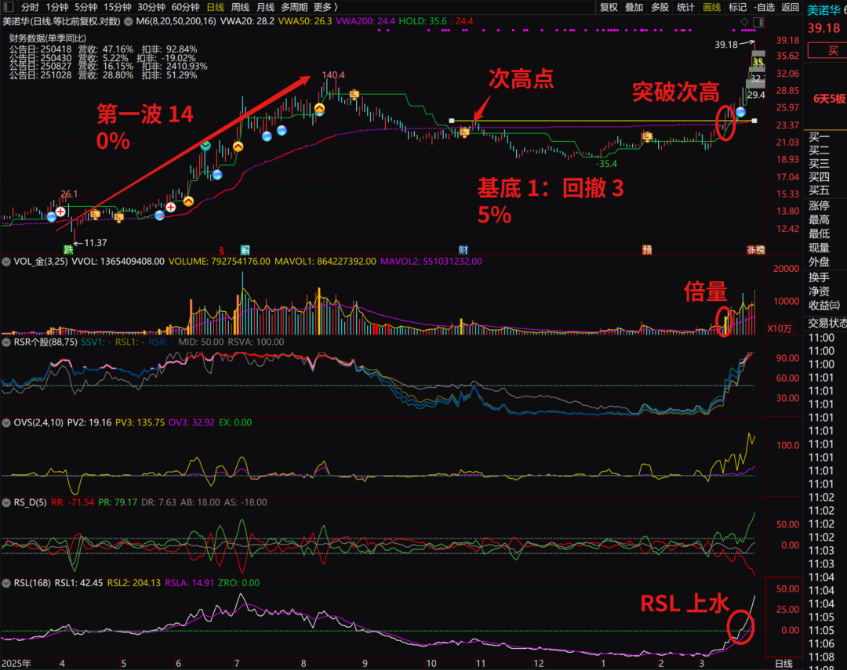
Task: Click the 返回 back button
Action: 791,7
